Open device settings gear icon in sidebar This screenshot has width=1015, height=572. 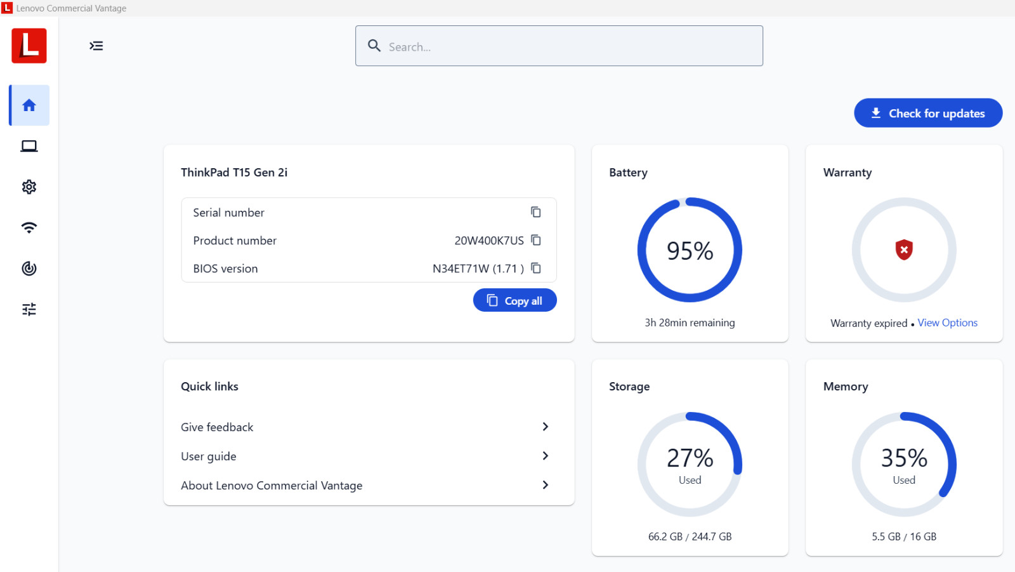pyautogui.click(x=29, y=187)
